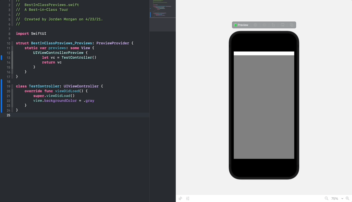Open preview debugger with the inspect icon
The width and height of the screenshot is (352, 202).
click(264, 25)
